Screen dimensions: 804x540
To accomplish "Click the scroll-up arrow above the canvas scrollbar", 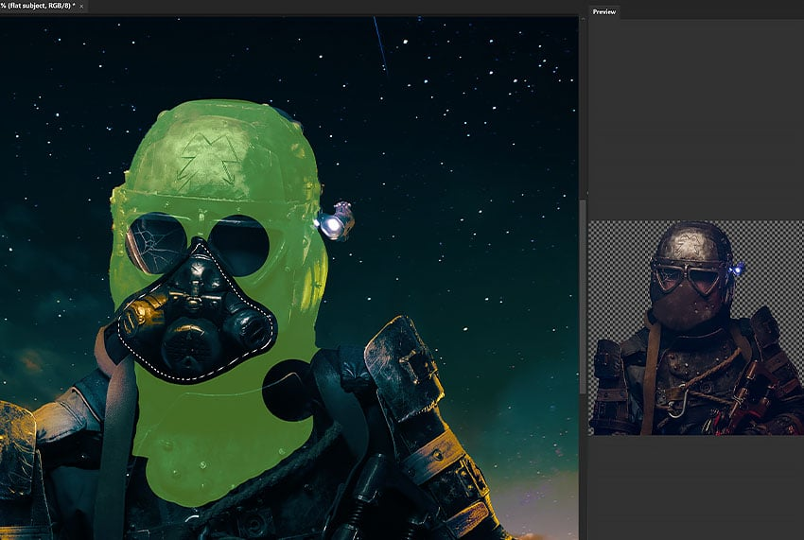I will pos(583,19).
